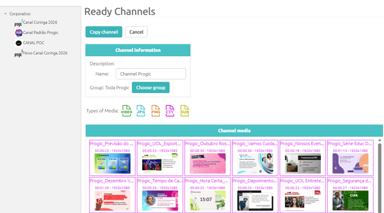Select Canal Coringa 2026 in the tree
This screenshot has width=384, height=213.
click(40, 22)
